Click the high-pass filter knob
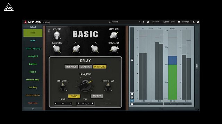Screen dimensions: 222x124 point(76,49)
